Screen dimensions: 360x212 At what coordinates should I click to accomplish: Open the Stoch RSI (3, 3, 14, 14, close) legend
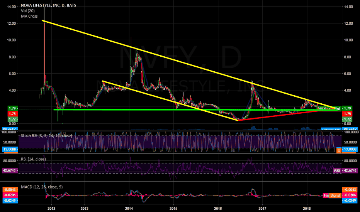pyautogui.click(x=46, y=136)
